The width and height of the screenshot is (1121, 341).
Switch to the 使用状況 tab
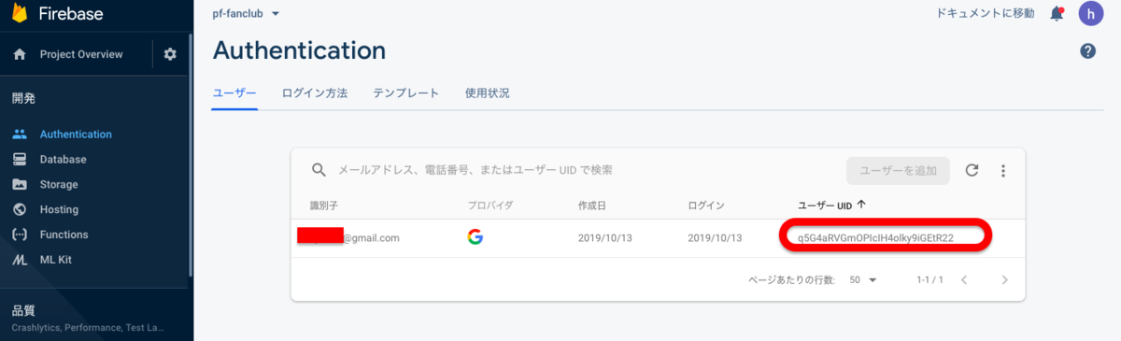pos(487,93)
